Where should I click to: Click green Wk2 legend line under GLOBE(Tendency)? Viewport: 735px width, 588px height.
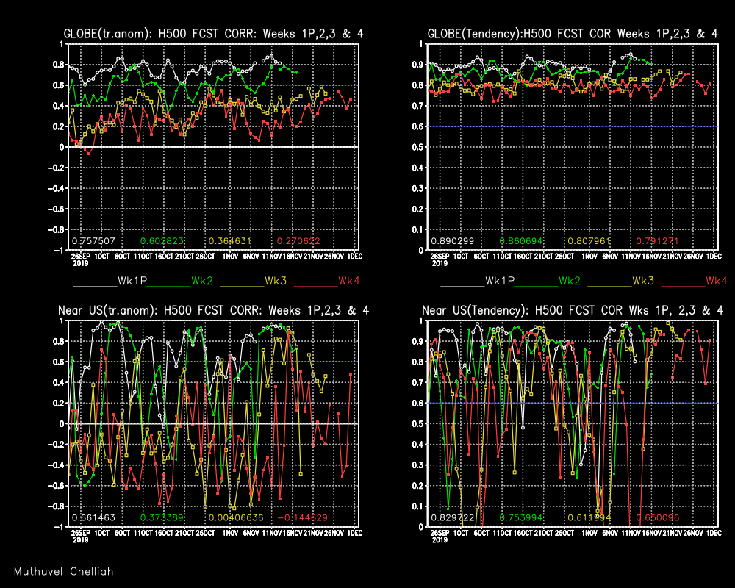coord(537,286)
